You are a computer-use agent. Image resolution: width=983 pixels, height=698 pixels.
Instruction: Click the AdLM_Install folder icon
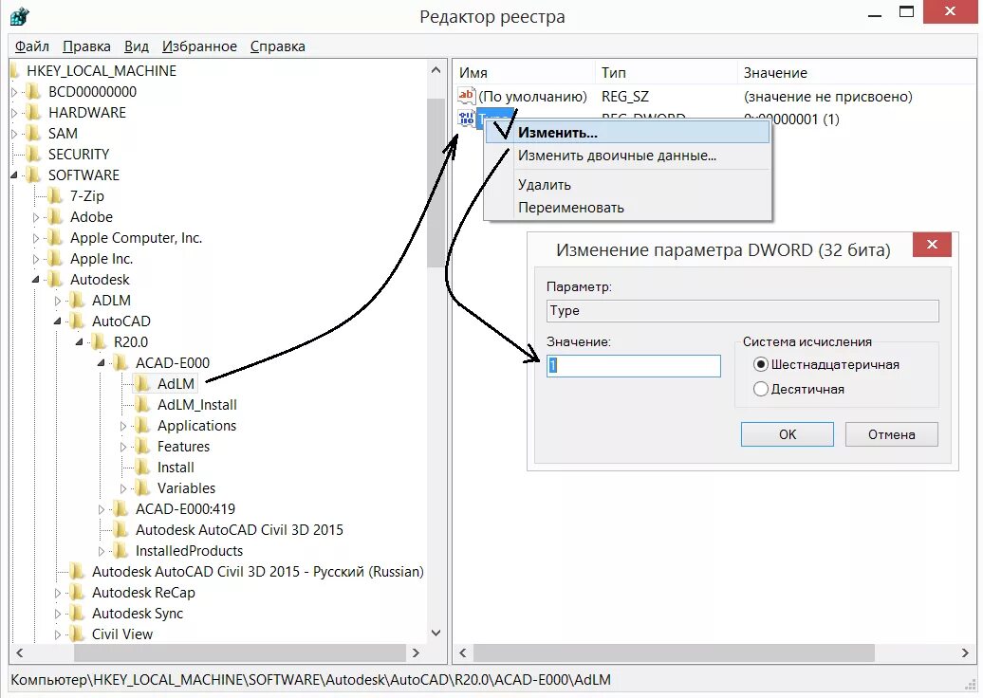click(143, 405)
